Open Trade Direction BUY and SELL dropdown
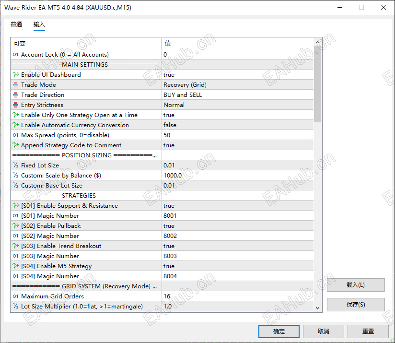 point(238,95)
